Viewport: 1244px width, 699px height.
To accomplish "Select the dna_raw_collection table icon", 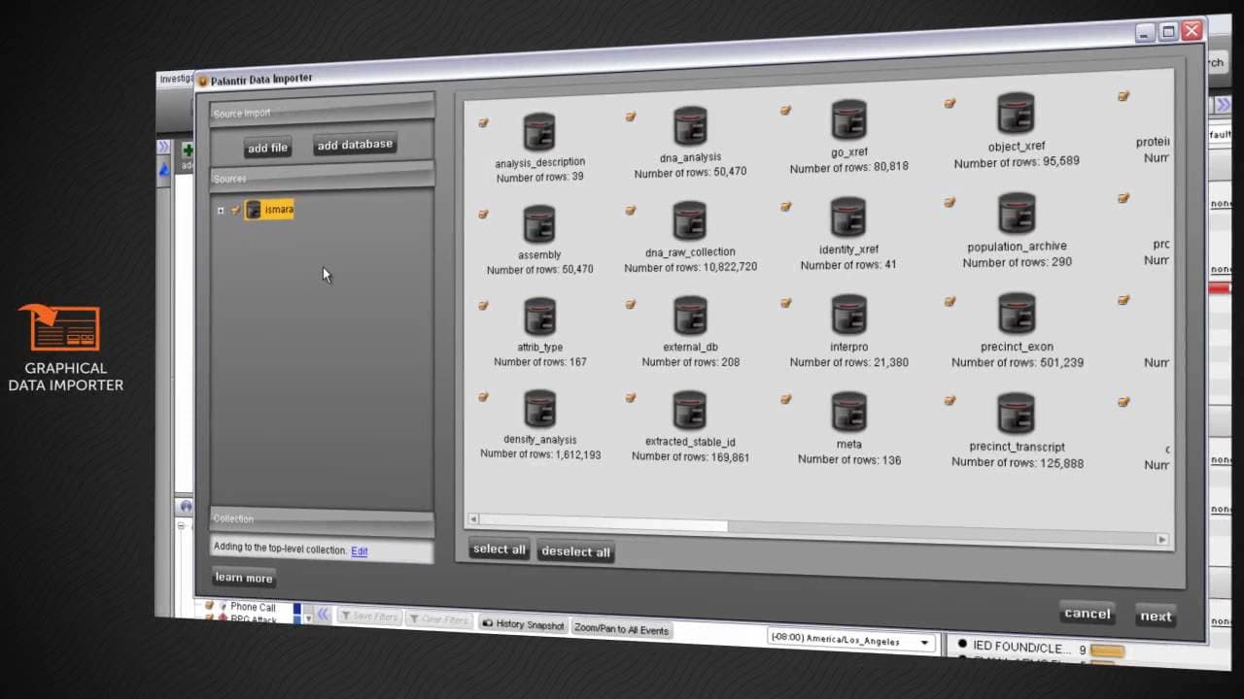I will click(x=689, y=221).
